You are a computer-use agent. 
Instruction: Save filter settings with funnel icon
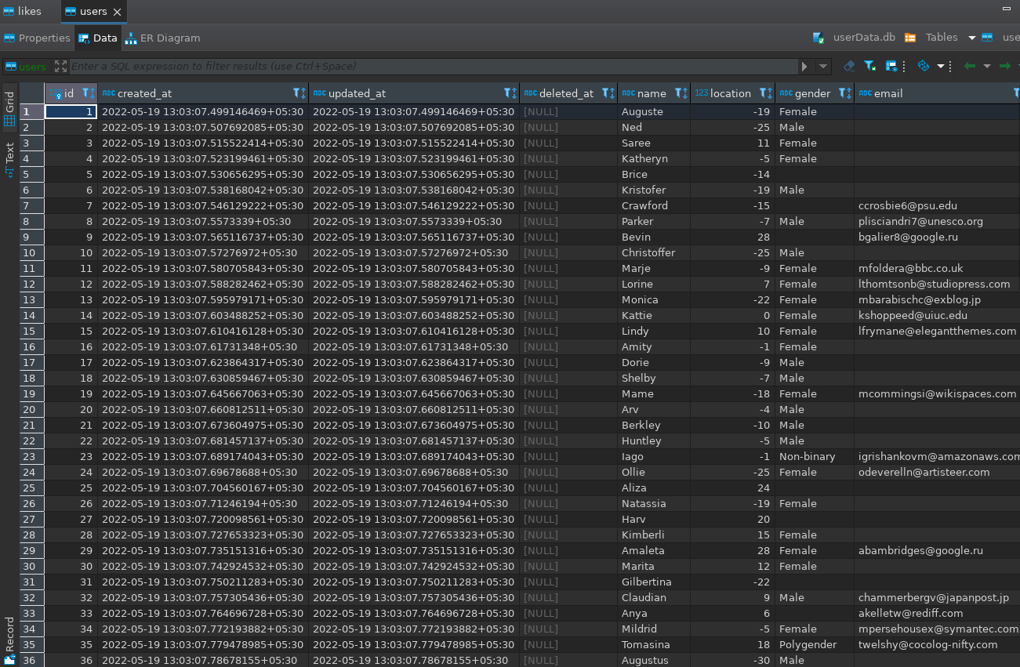pyautogui.click(x=870, y=67)
